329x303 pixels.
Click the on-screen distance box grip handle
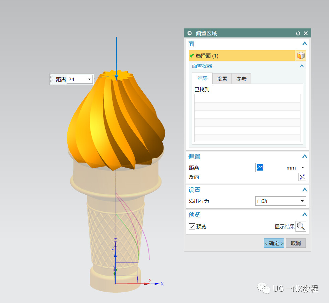51,79
